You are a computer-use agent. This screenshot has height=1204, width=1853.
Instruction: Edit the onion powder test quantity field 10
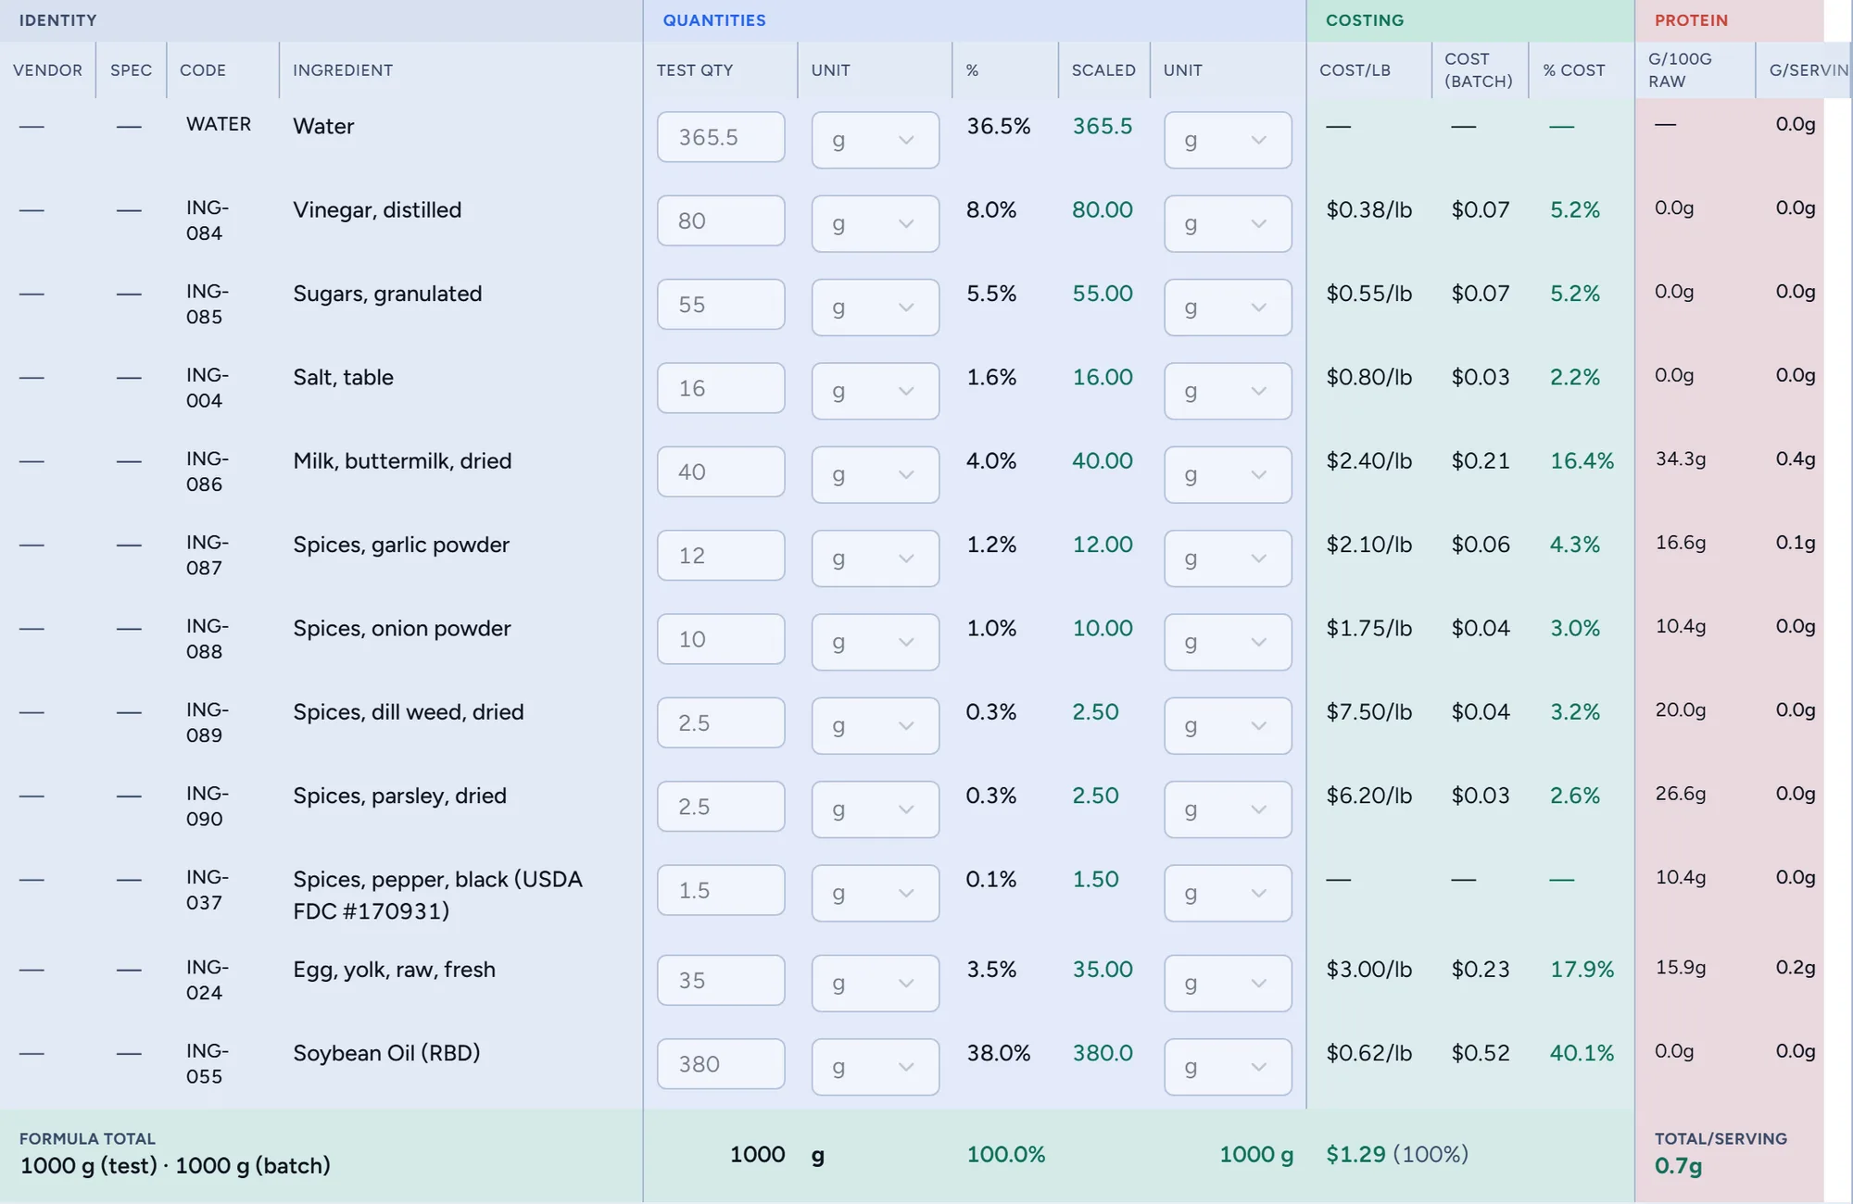click(x=721, y=639)
